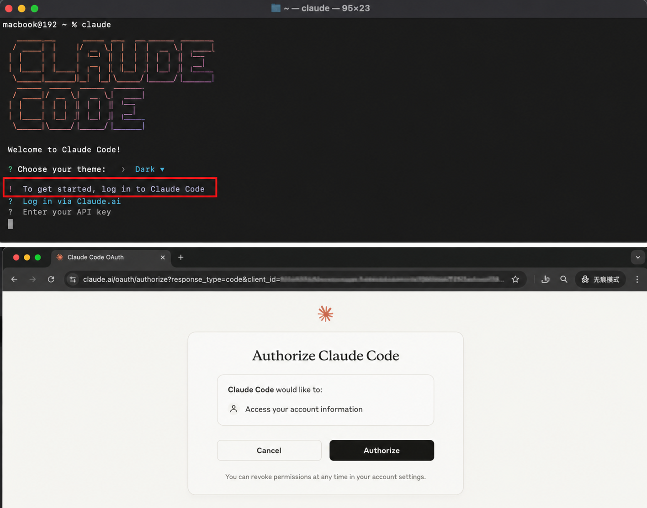The image size is (647, 508).
Task: Open a new browser tab
Action: (x=181, y=257)
